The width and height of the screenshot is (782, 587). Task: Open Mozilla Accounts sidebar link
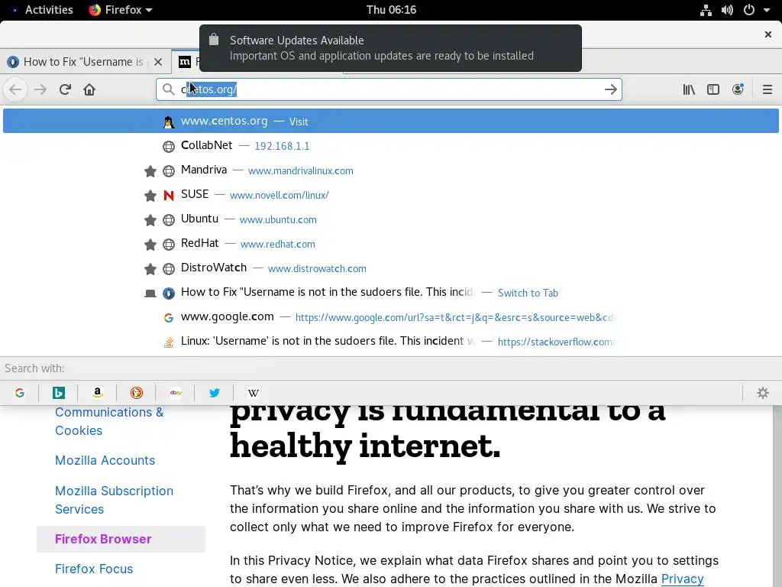pos(105,460)
